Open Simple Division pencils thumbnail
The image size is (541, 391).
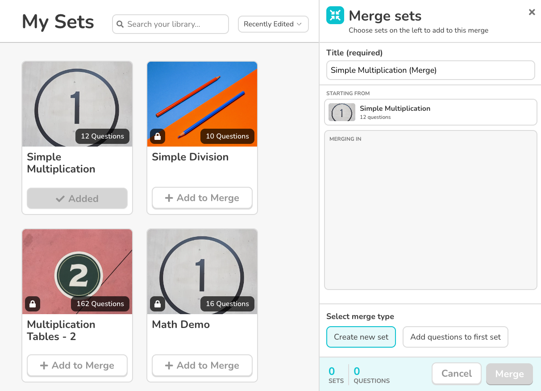pyautogui.click(x=202, y=104)
